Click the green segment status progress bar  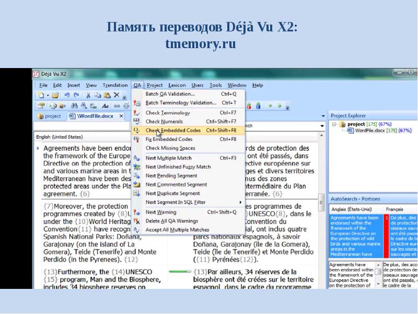[x=180, y=272]
